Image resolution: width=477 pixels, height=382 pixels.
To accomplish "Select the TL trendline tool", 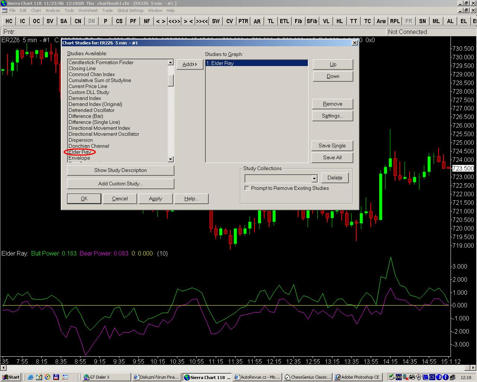I will (x=271, y=21).
